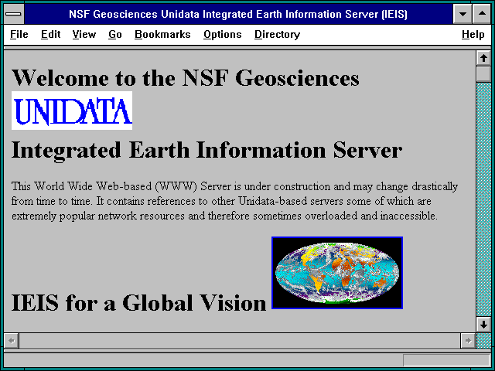Click the window title bar text

pyautogui.click(x=238, y=14)
